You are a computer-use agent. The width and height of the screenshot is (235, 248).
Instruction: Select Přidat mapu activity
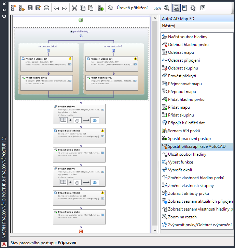pyautogui.click(x=197, y=107)
